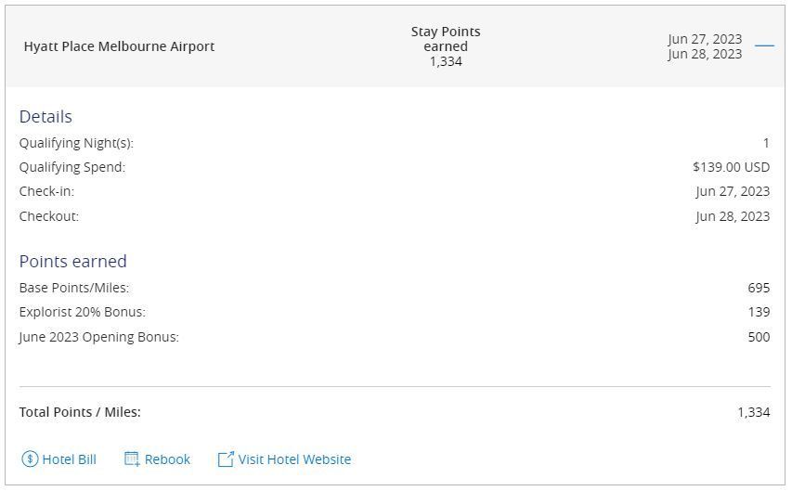The image size is (792, 491).
Task: Click the Details section heading
Action: 45,117
